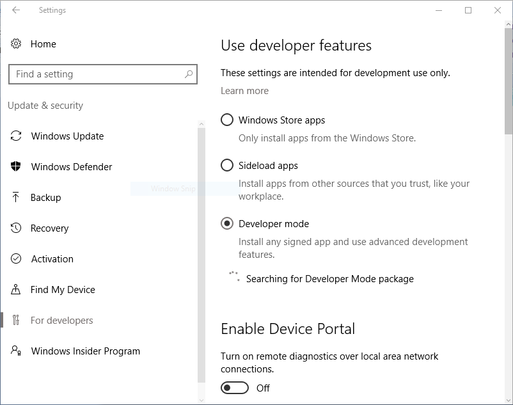Viewport: 513px width, 405px height.
Task: Click the sidebar vertical scrollbar thumb
Action: click(x=201, y=255)
